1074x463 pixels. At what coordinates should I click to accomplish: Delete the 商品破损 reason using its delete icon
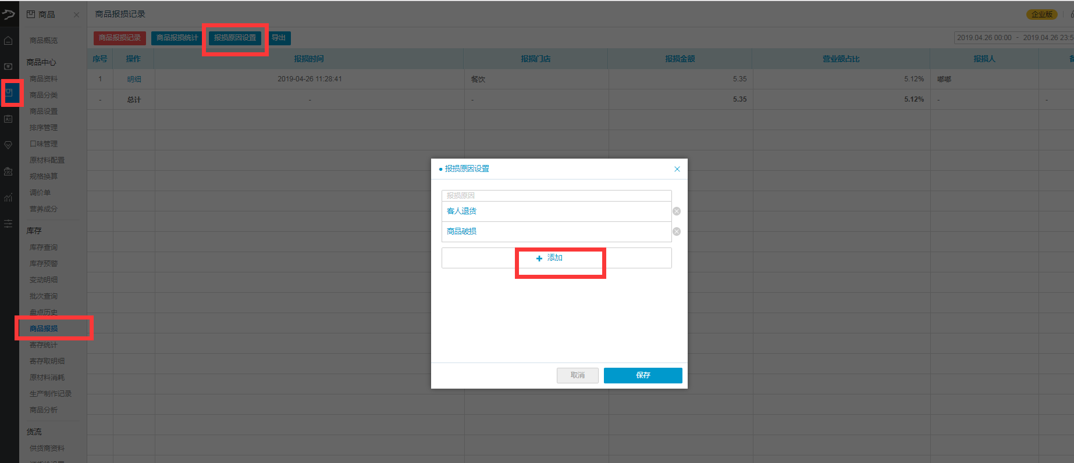coord(677,232)
